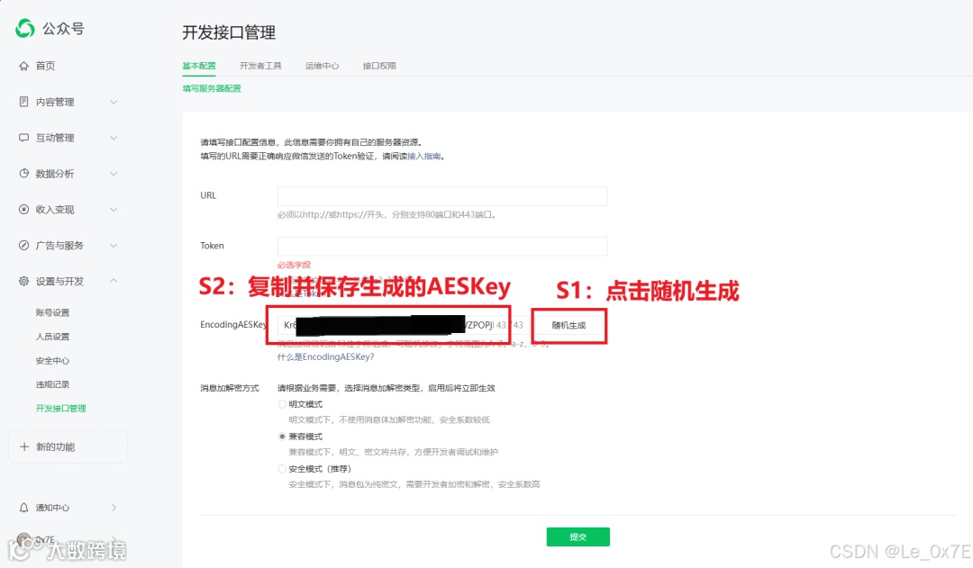973x568 pixels.
Task: Click the 通知中心 bell icon
Action: (x=23, y=508)
